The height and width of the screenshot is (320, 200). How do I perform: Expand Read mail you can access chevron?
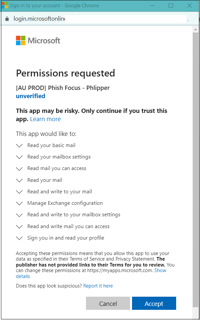tap(19, 169)
